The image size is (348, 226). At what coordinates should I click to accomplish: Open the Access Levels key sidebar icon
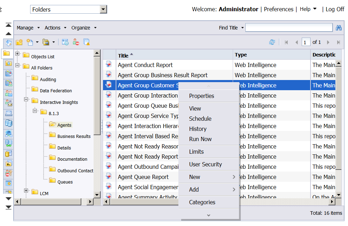(8, 173)
